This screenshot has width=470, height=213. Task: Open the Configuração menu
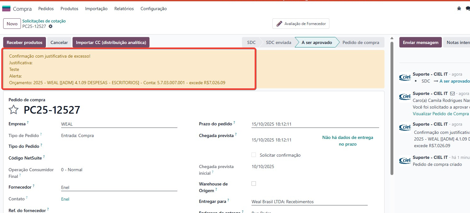click(x=153, y=9)
